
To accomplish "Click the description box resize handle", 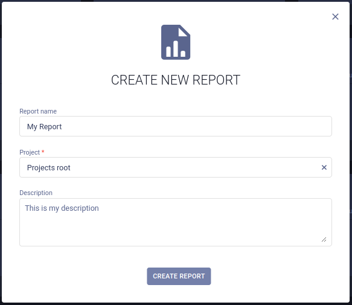I will click(324, 239).
